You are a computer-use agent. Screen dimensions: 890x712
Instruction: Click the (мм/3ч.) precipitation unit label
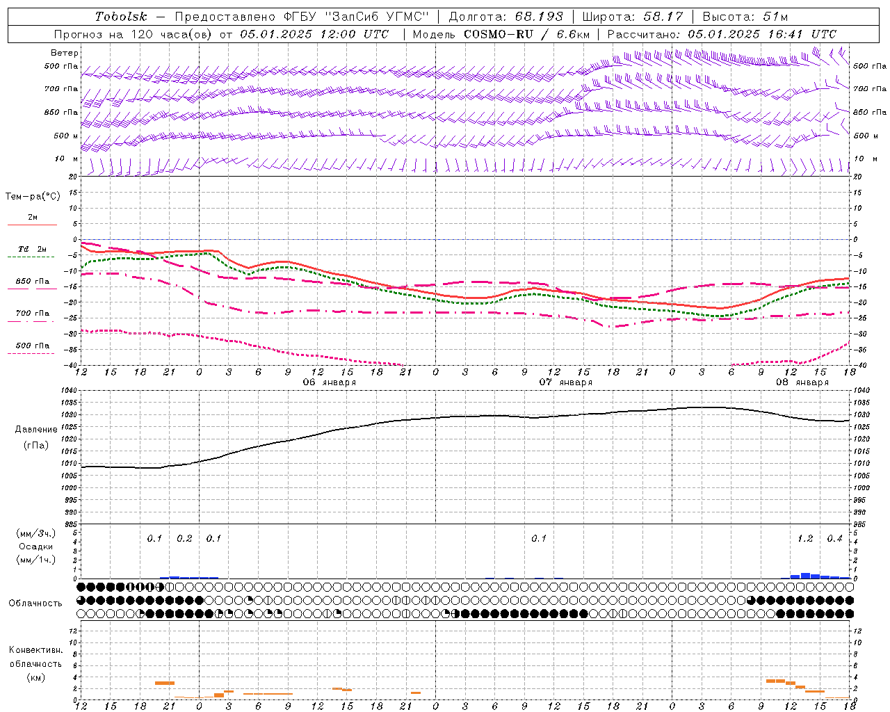36,533
